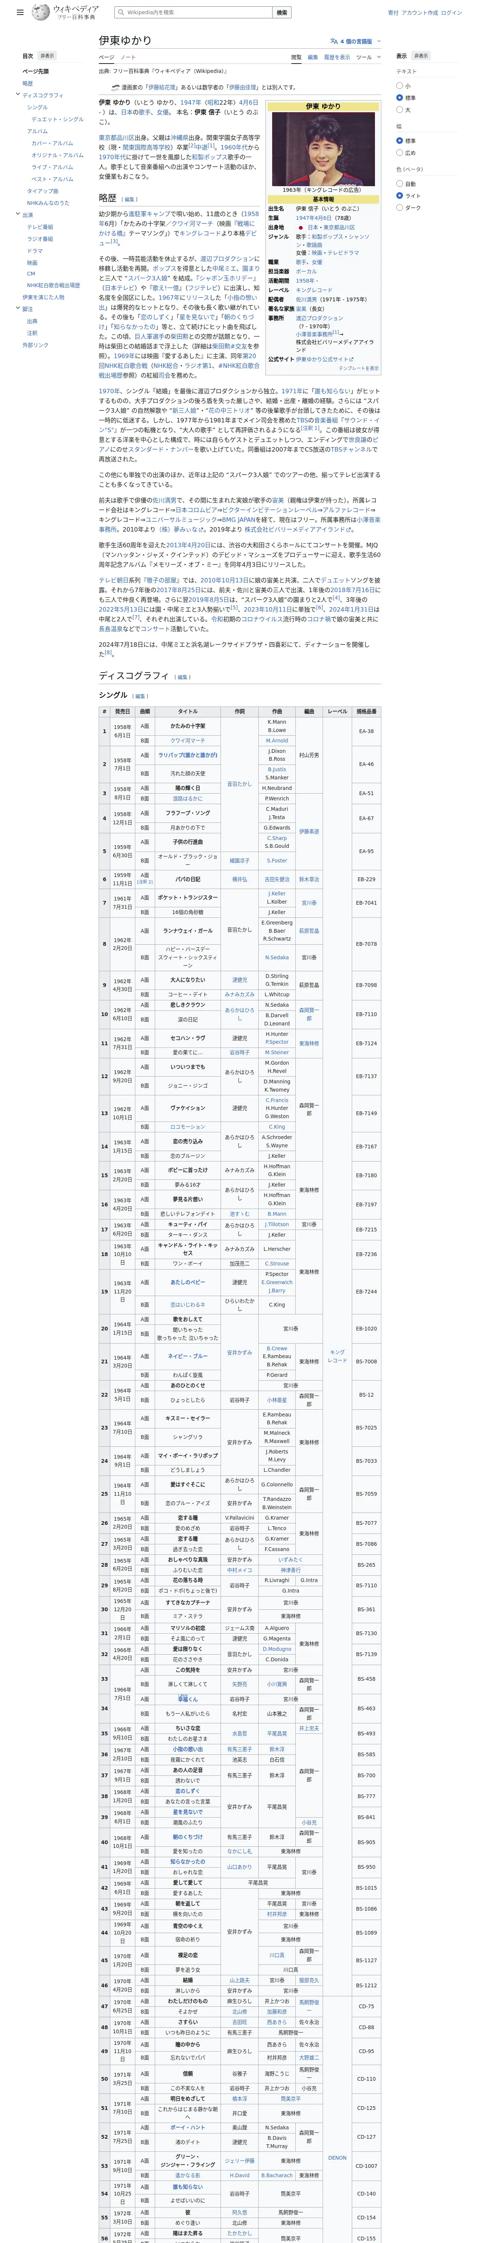Jump to アルバム in contents sidebar
The image size is (480, 2243).
pyautogui.click(x=37, y=132)
